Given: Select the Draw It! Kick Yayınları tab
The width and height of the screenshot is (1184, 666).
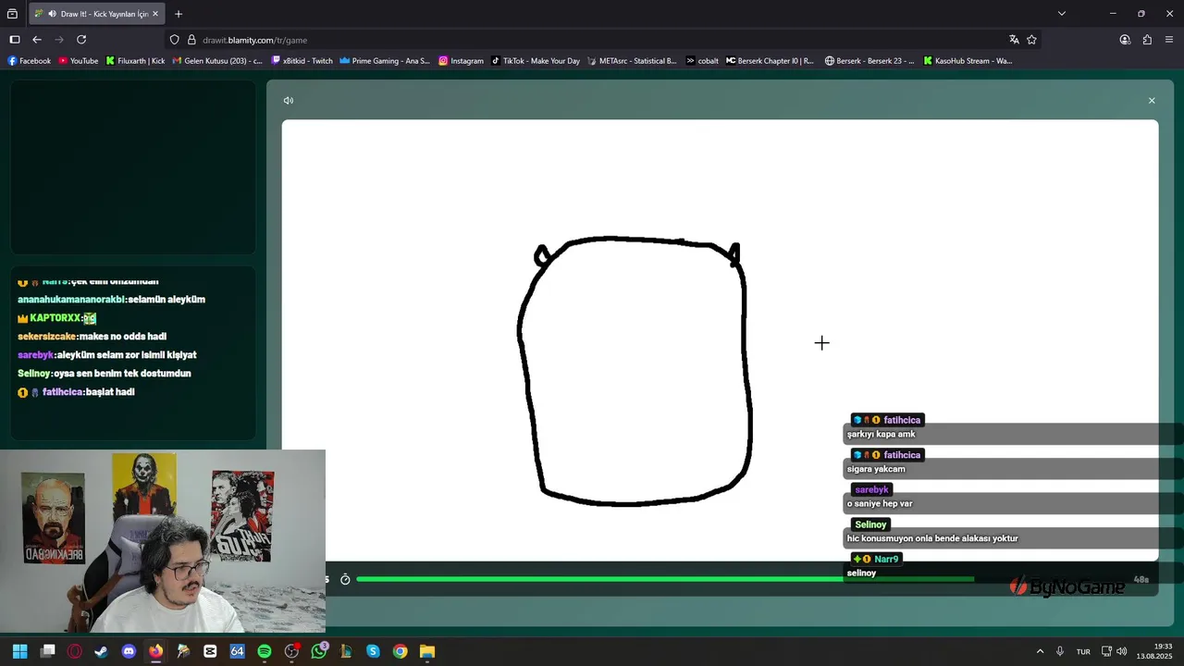Looking at the screenshot, I should (96, 14).
